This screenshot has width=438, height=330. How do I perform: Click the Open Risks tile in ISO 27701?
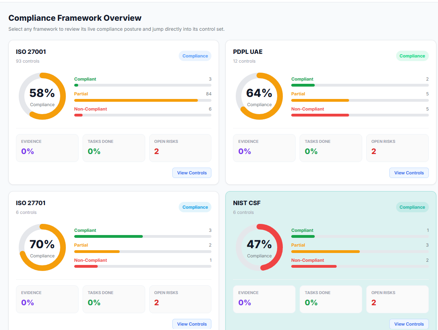(180, 299)
